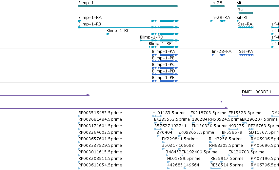This screenshot has width=279, height=170.
Task: Select the Blimp-1-RA transcript
Action: click(x=129, y=21)
